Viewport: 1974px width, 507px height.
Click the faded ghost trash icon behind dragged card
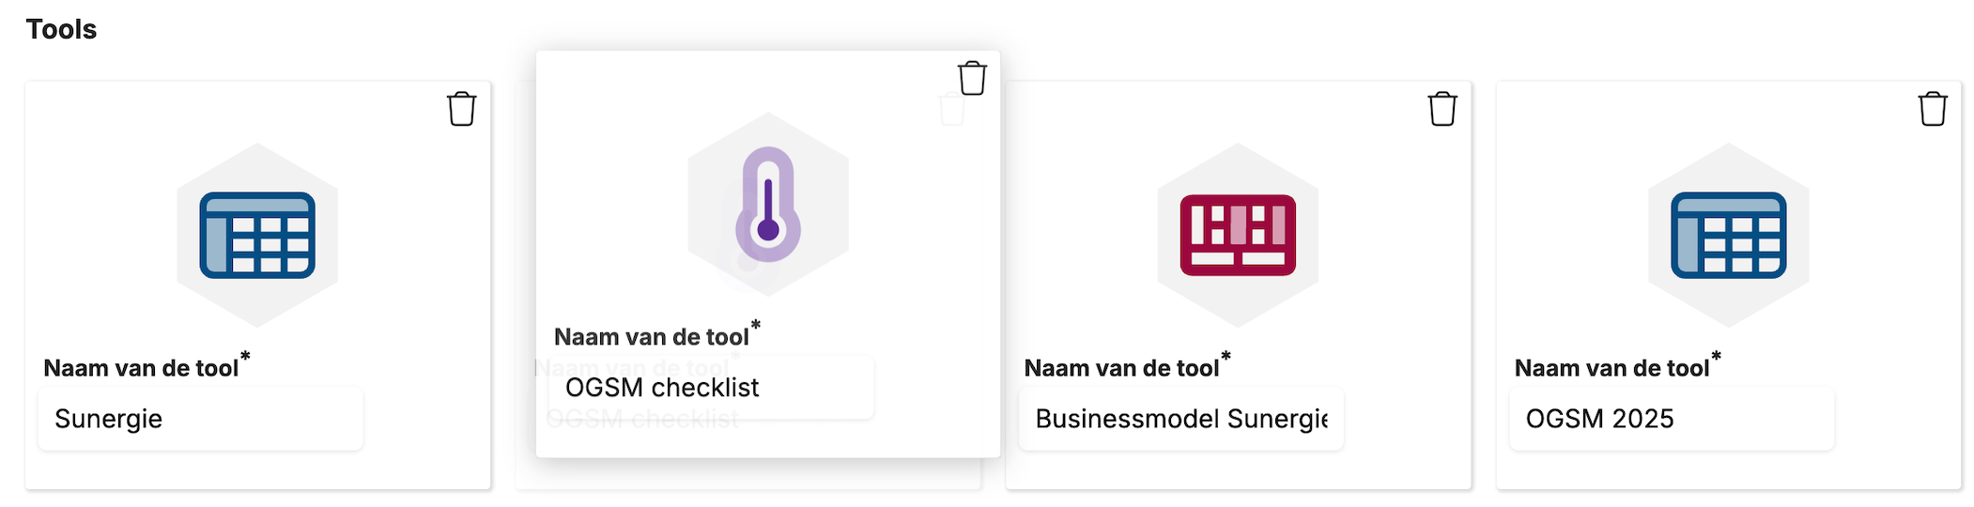(951, 110)
